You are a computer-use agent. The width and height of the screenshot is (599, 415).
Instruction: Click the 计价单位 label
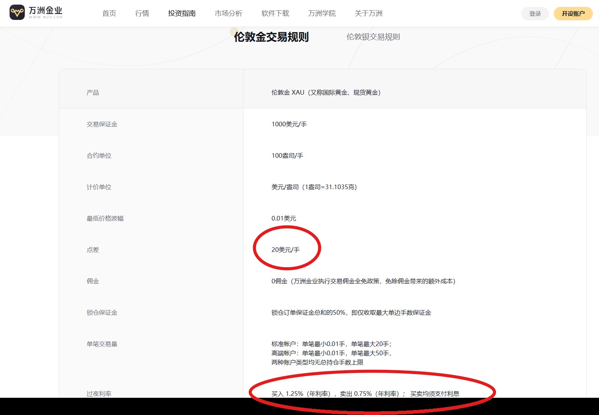(x=99, y=187)
